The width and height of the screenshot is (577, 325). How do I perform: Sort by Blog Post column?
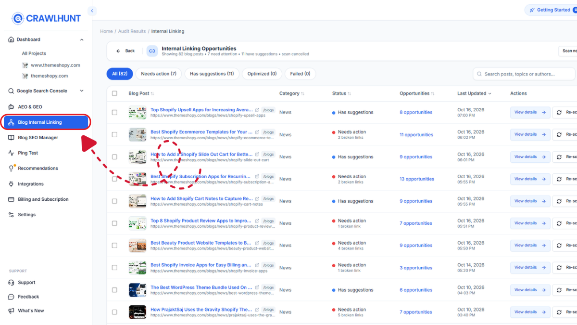click(x=141, y=93)
